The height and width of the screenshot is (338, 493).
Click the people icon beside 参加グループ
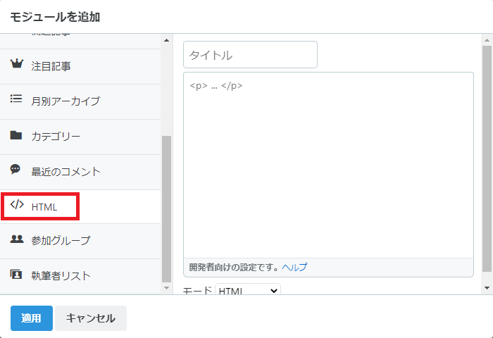(x=17, y=239)
